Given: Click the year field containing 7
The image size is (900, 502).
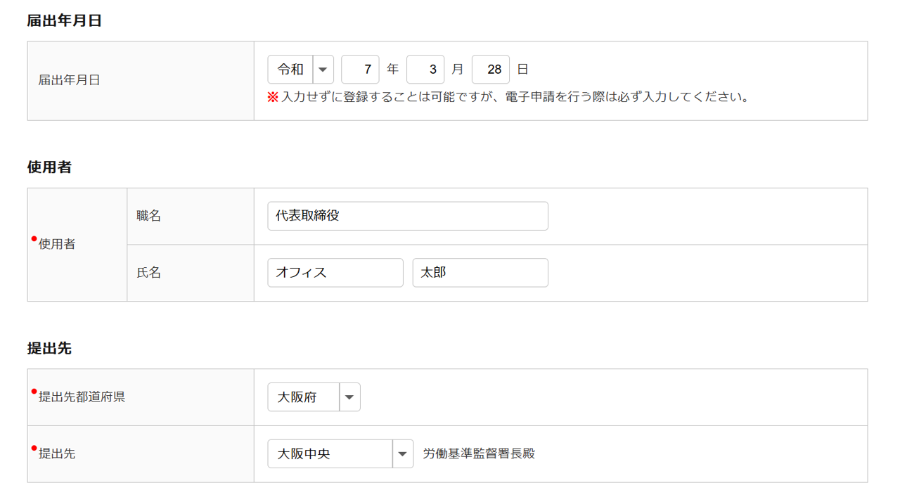Looking at the screenshot, I should pyautogui.click(x=360, y=70).
